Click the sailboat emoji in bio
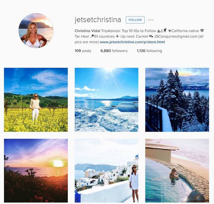The image size is (214, 204). point(159,31)
